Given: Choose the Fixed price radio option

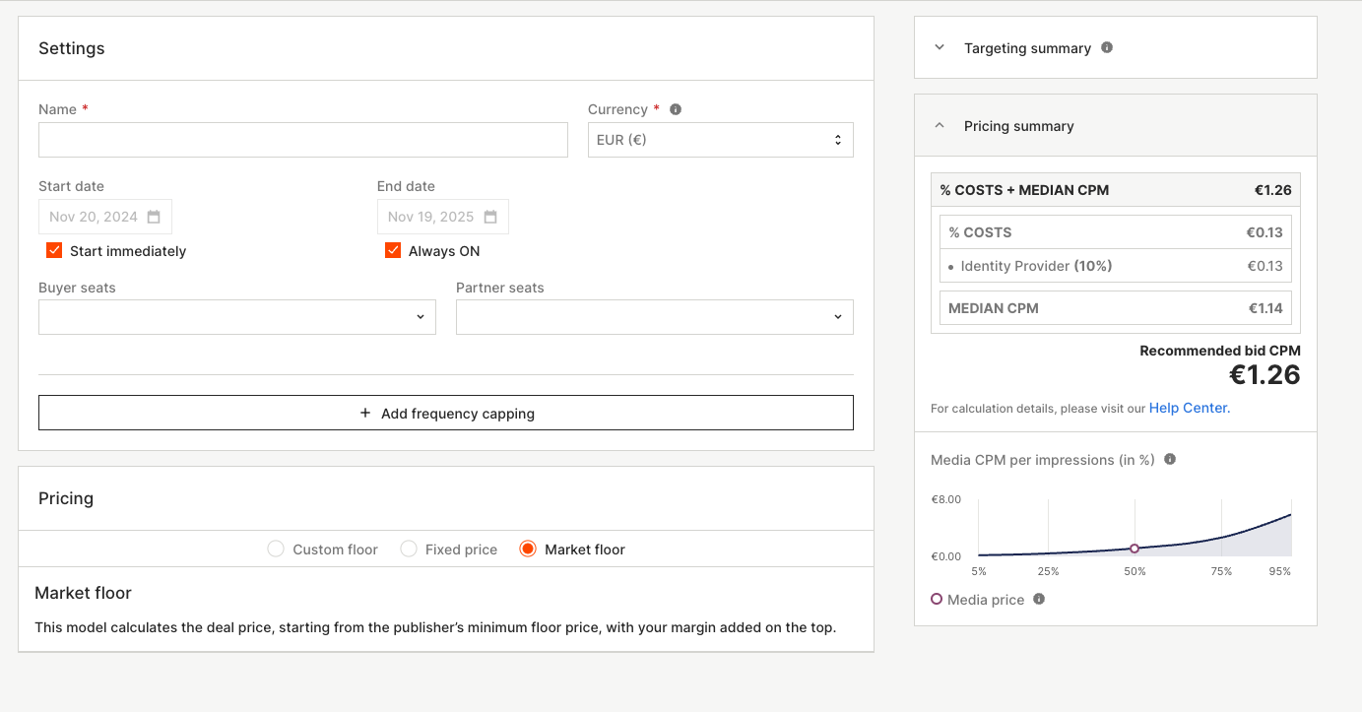Looking at the screenshot, I should click(x=409, y=550).
